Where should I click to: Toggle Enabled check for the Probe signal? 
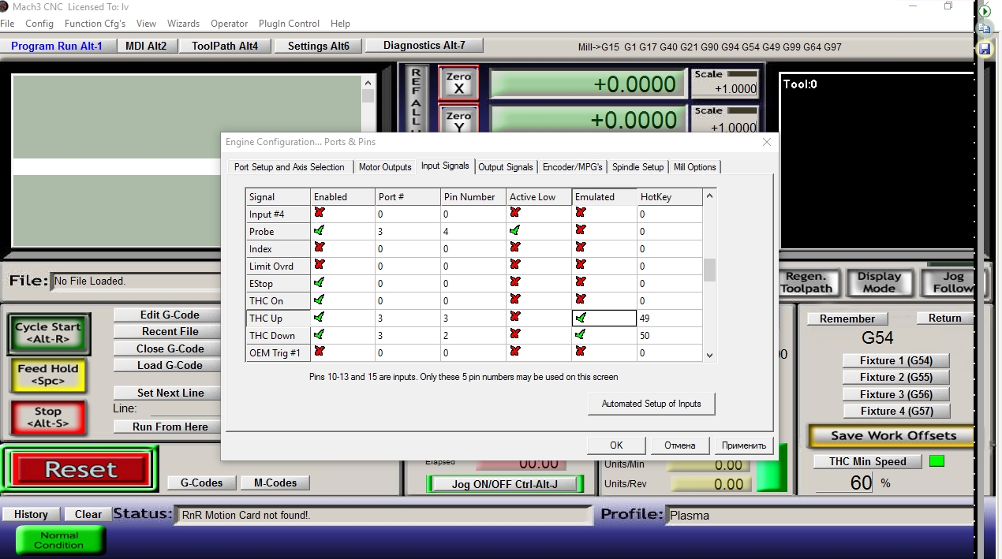click(319, 231)
